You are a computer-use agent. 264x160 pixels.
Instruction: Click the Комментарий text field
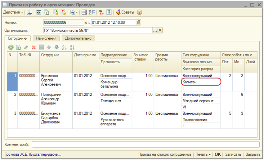145,144
